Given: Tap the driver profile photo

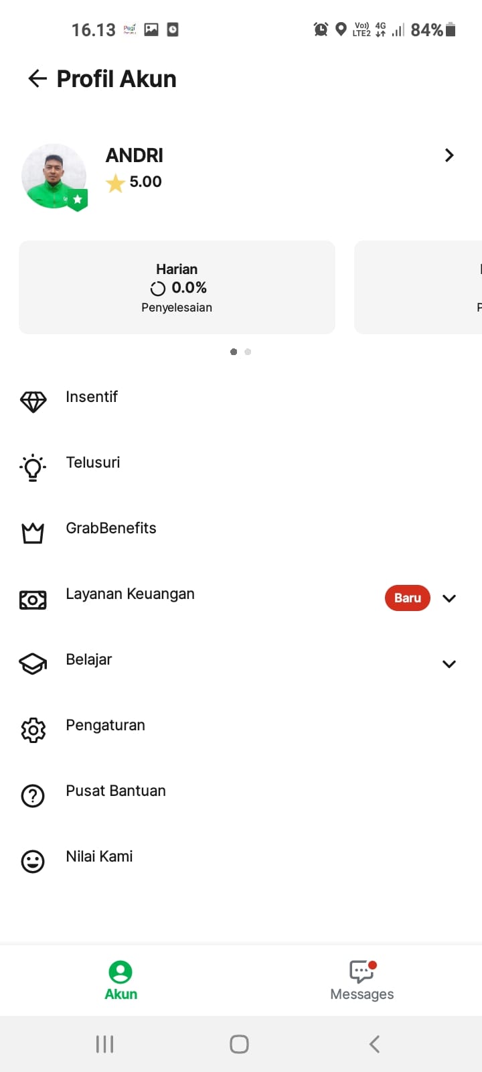Looking at the screenshot, I should tap(54, 176).
